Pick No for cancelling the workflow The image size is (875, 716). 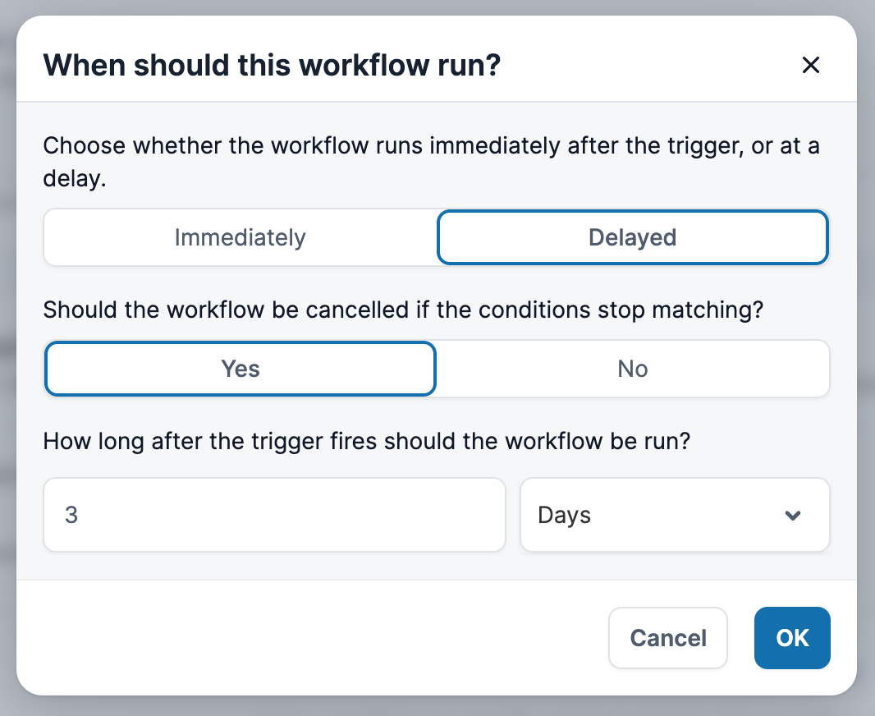632,369
